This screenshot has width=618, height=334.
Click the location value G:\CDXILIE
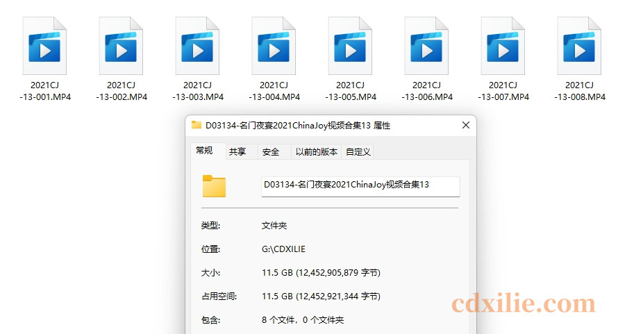click(x=283, y=249)
